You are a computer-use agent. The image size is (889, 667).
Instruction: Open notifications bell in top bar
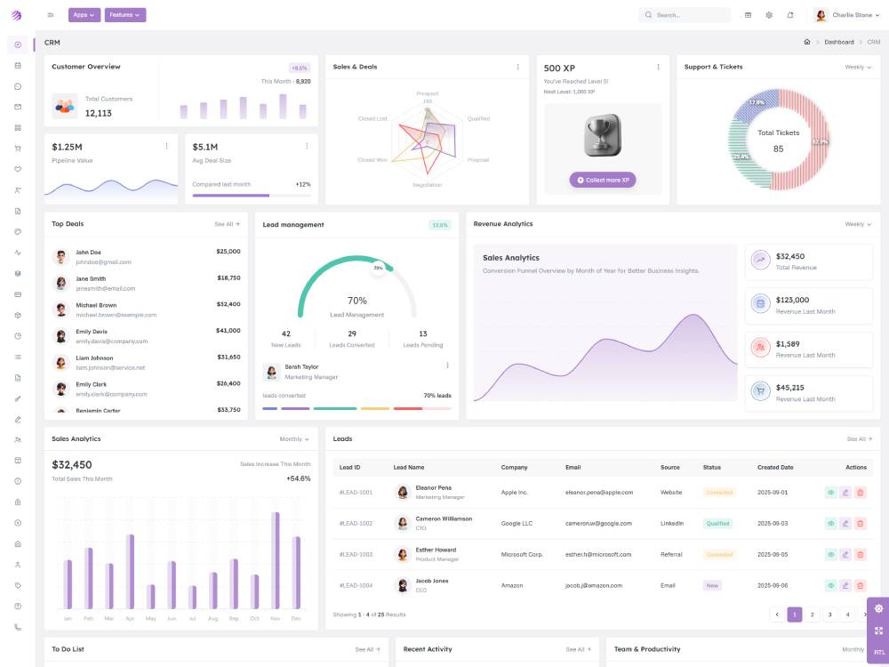point(790,15)
